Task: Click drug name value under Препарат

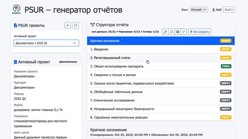Action: [24, 88]
